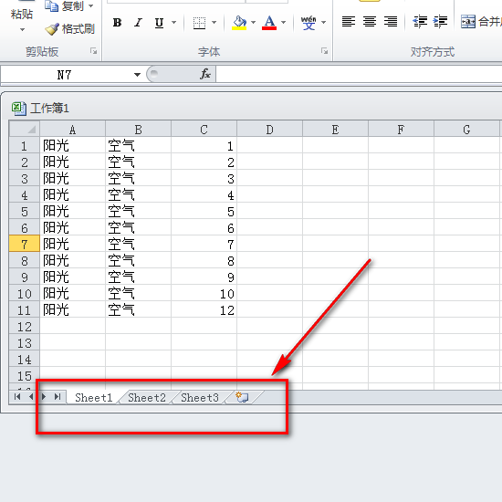Viewport: 502px width, 502px height.
Task: Click the insert new worksheet button
Action: tap(242, 397)
